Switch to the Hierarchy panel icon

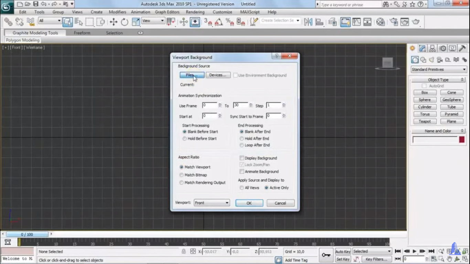tap(432, 48)
